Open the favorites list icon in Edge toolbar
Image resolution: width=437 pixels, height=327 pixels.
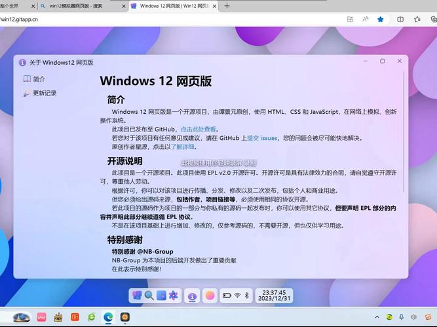click(417, 19)
